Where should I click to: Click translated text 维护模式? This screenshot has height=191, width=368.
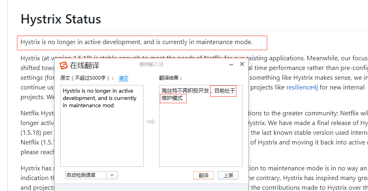pyautogui.click(x=172, y=98)
